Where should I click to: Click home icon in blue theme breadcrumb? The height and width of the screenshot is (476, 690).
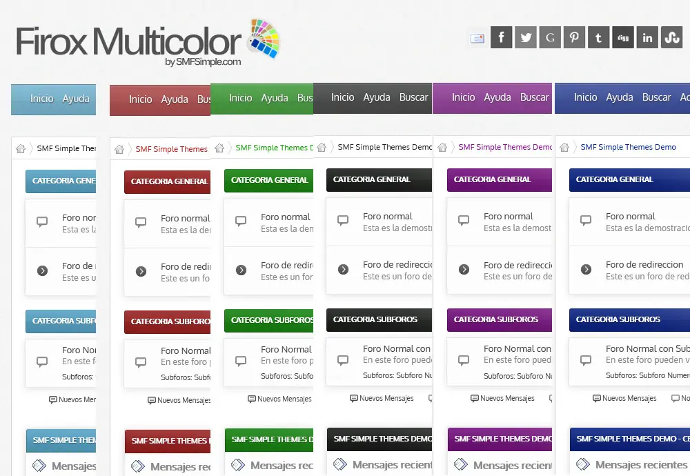21,149
